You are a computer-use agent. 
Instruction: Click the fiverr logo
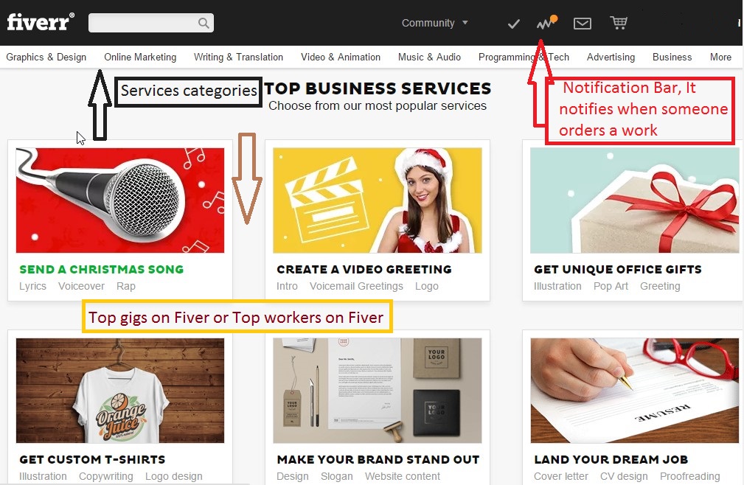coord(41,22)
